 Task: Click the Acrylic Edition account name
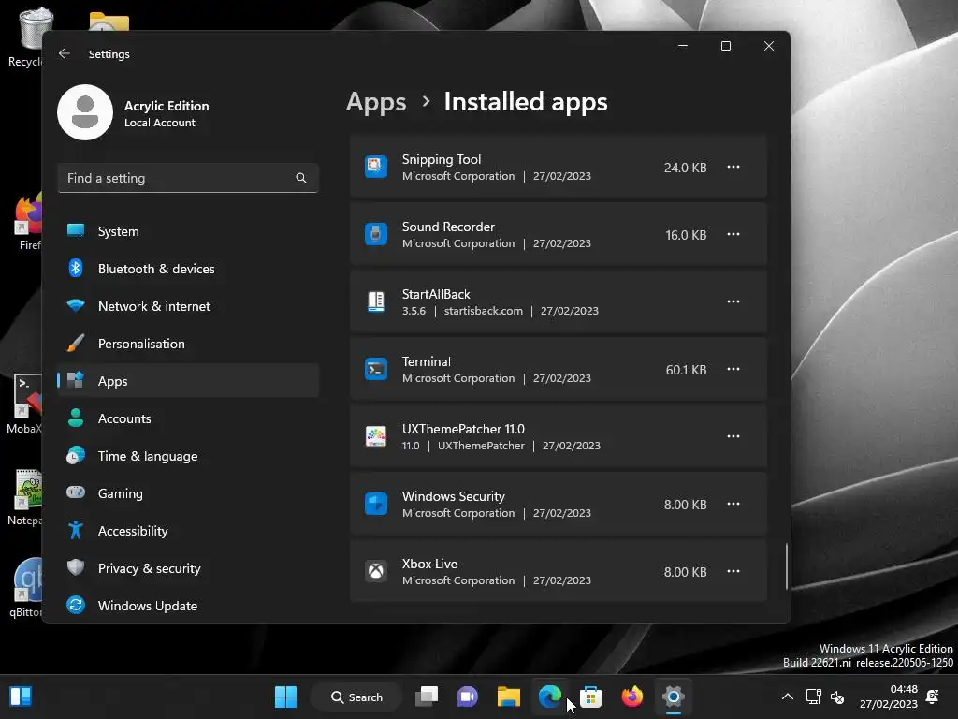pyautogui.click(x=167, y=106)
